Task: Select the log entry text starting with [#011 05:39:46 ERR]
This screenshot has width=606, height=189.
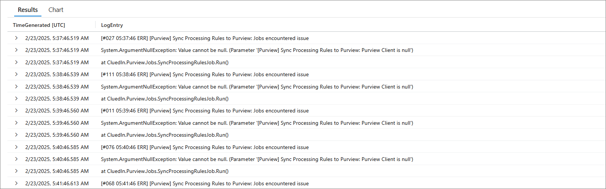Action: [x=205, y=111]
